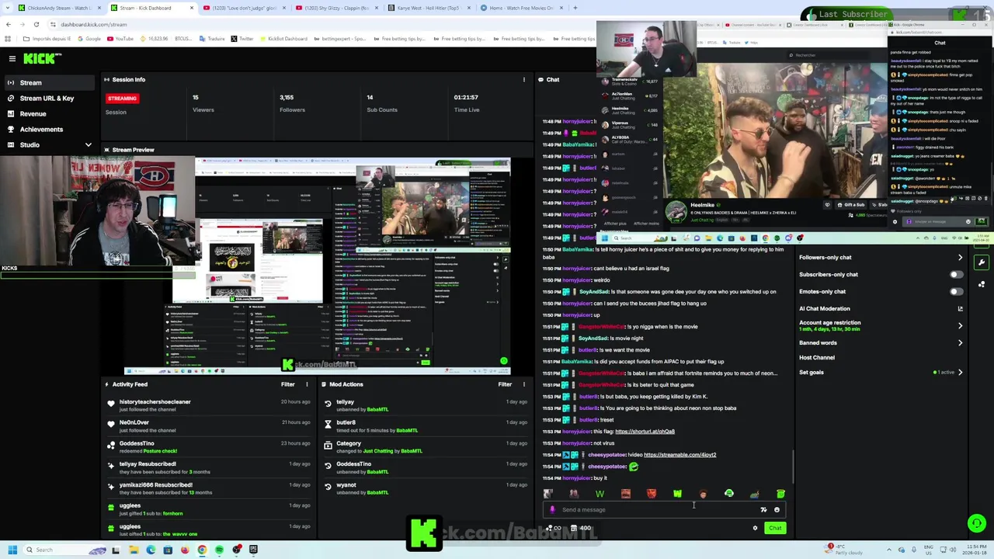Viewport: 994px width, 559px height.
Task: Close the Stream - Kick Dashboard tab
Action: (x=192, y=8)
